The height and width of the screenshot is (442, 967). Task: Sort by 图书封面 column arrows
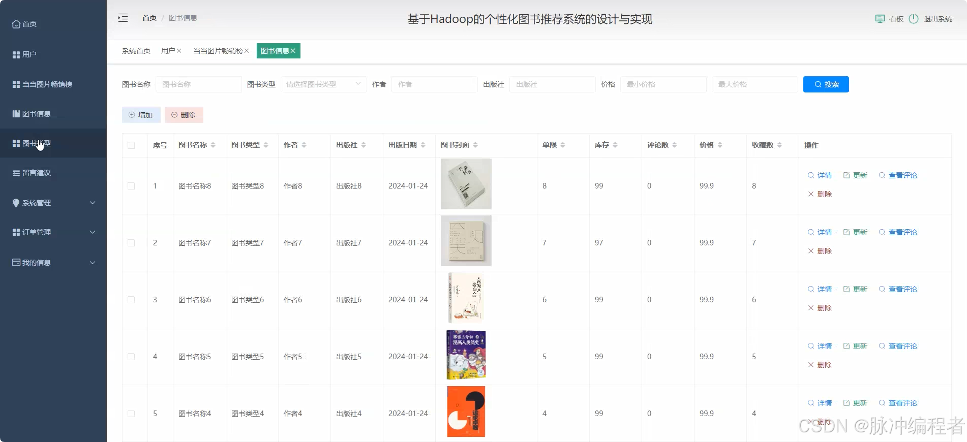pyautogui.click(x=475, y=145)
